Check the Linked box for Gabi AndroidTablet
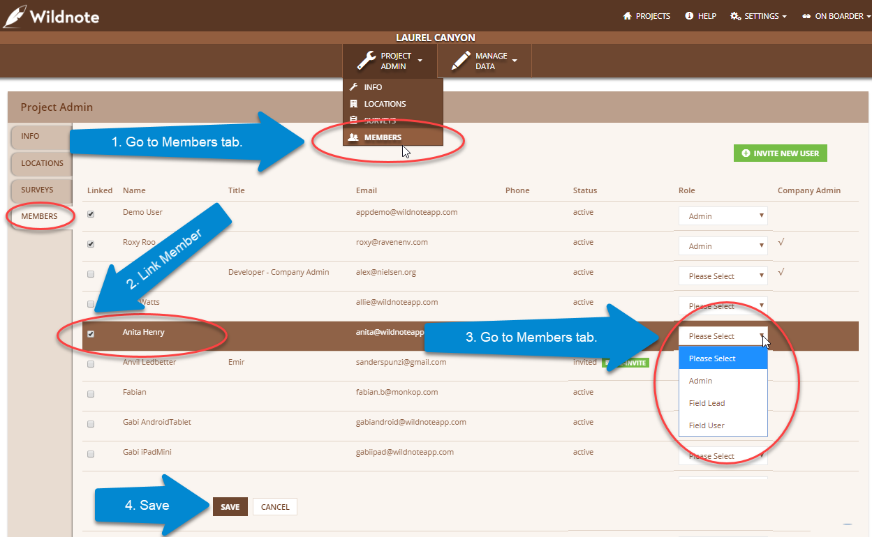 pyautogui.click(x=91, y=424)
